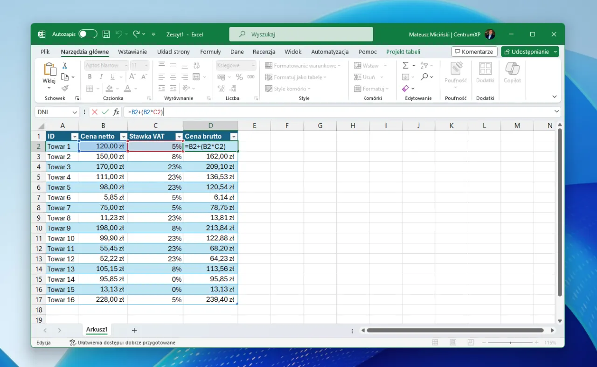Click the Wyszukaj search box
This screenshot has width=597, height=367.
pyautogui.click(x=301, y=34)
